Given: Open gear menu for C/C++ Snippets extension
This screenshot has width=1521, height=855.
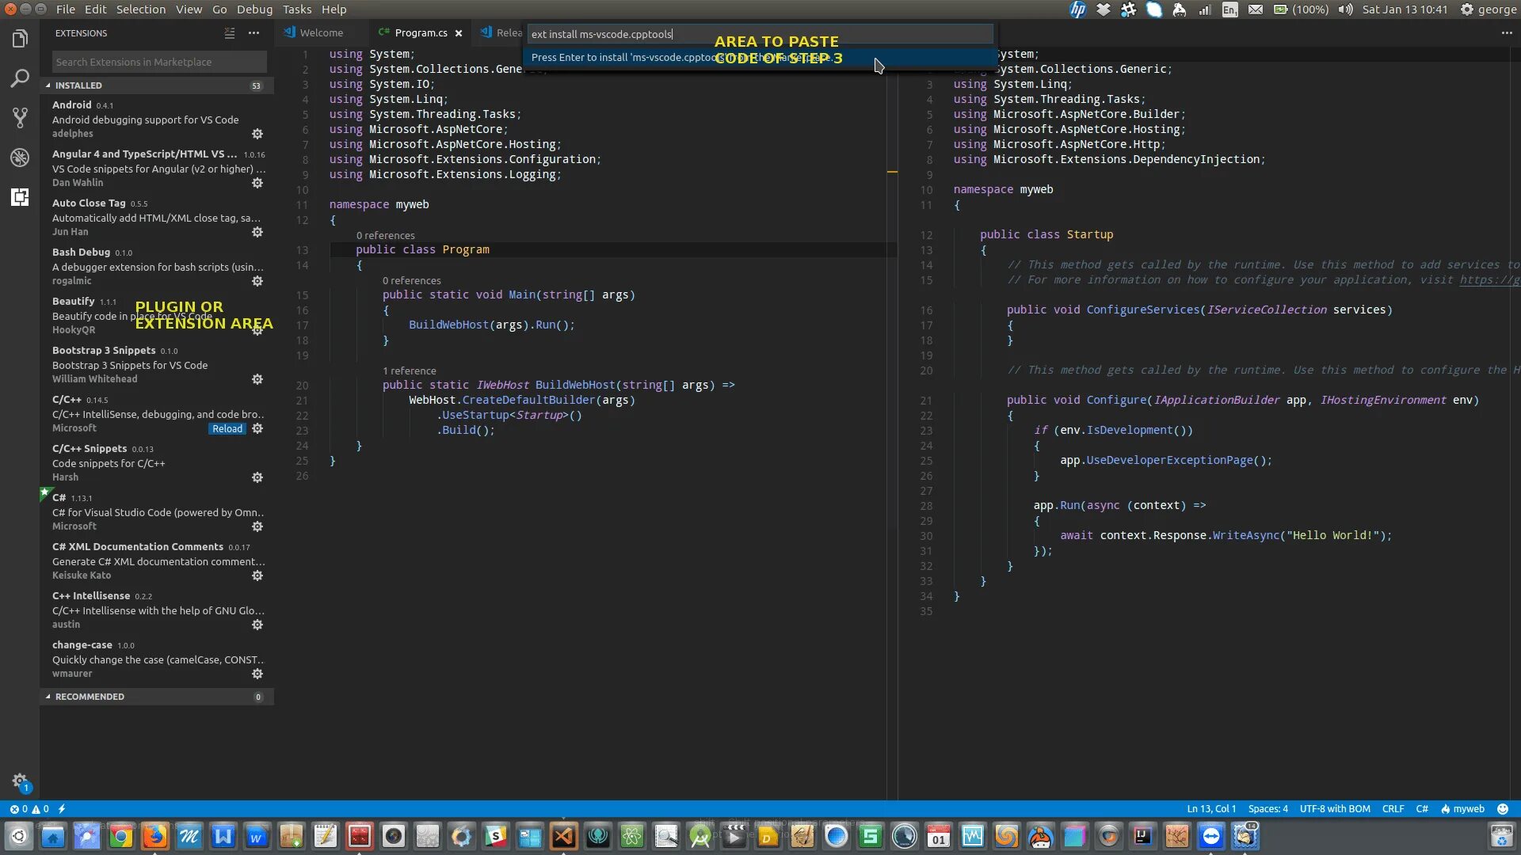Looking at the screenshot, I should tap(257, 477).
